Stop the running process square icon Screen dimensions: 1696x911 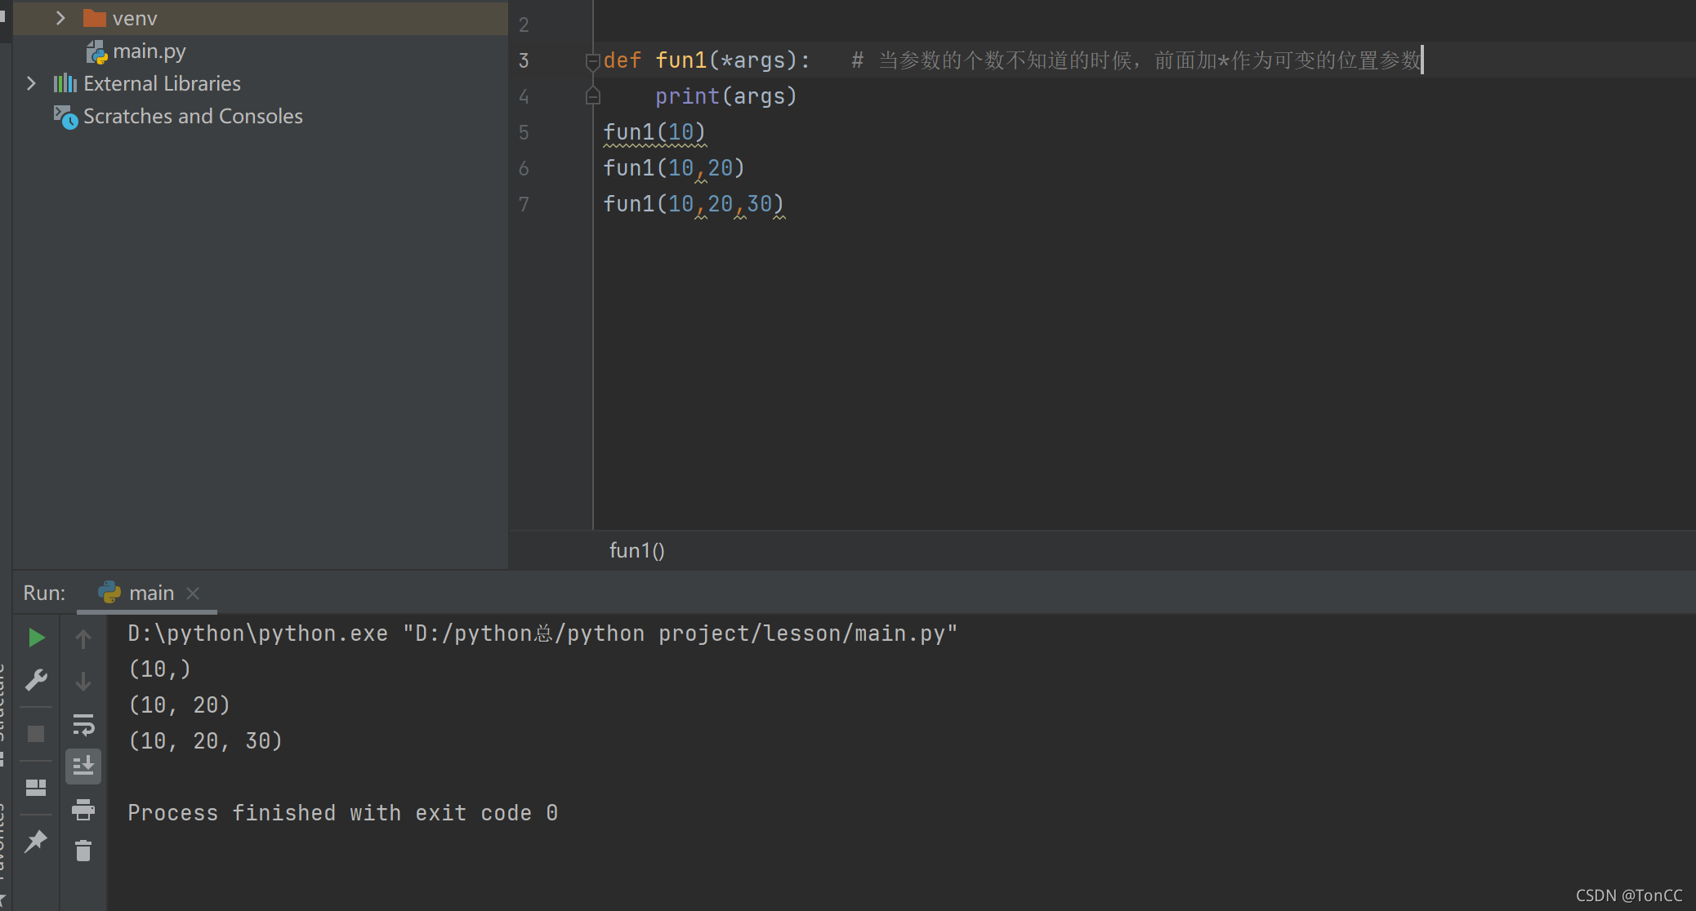pyautogui.click(x=36, y=734)
